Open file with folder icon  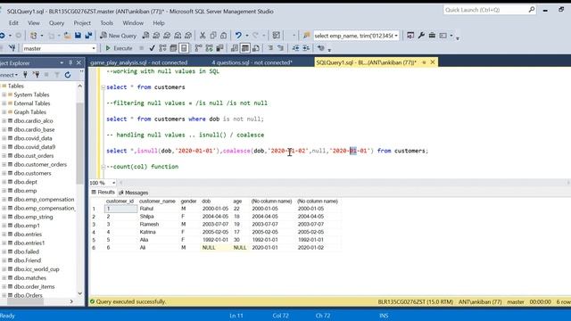pos(68,36)
